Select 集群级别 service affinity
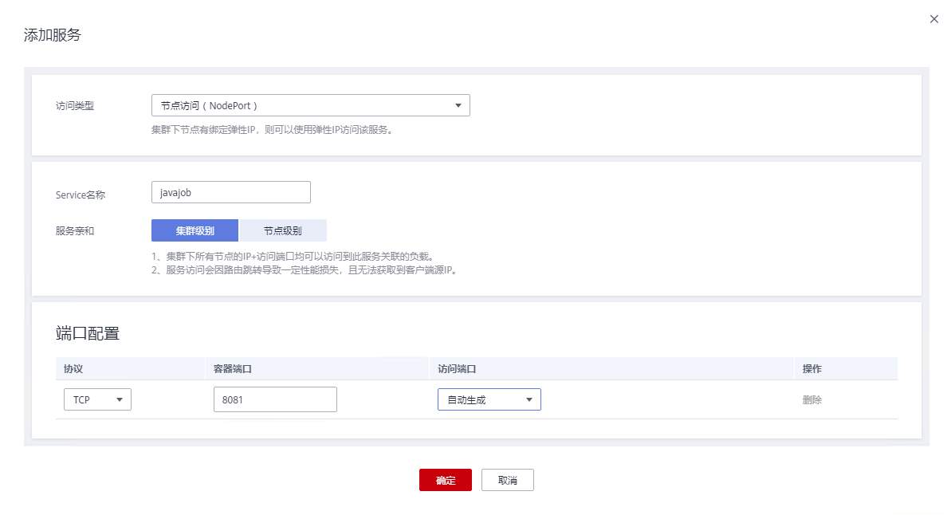This screenshot has height=515, width=951. pyautogui.click(x=195, y=230)
